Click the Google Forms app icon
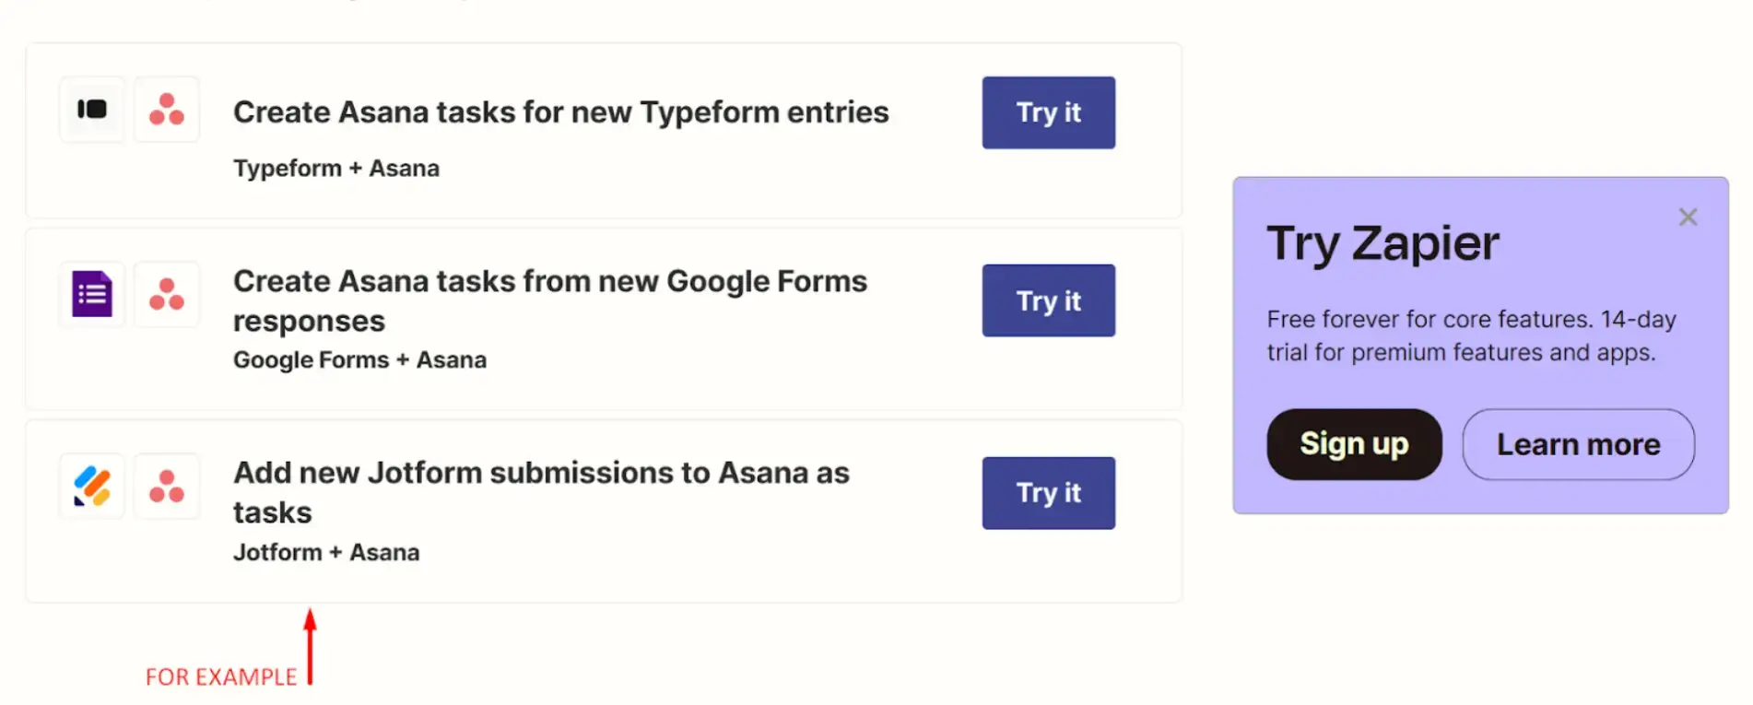Viewport: 1753px width, 705px height. tap(91, 294)
